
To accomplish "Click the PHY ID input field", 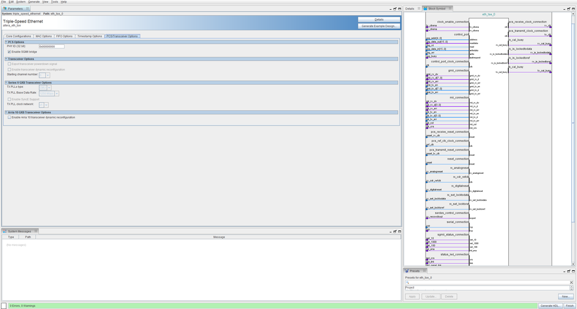I will (51, 47).
